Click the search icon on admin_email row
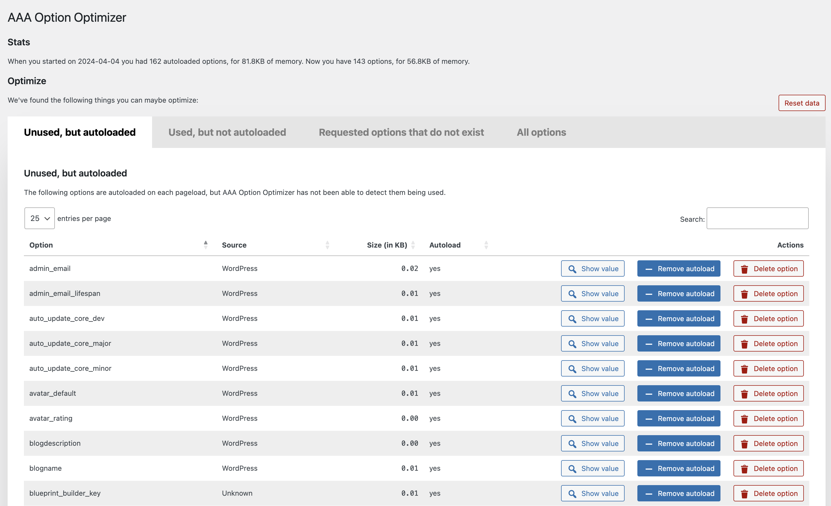This screenshot has height=506, width=831. [x=572, y=268]
